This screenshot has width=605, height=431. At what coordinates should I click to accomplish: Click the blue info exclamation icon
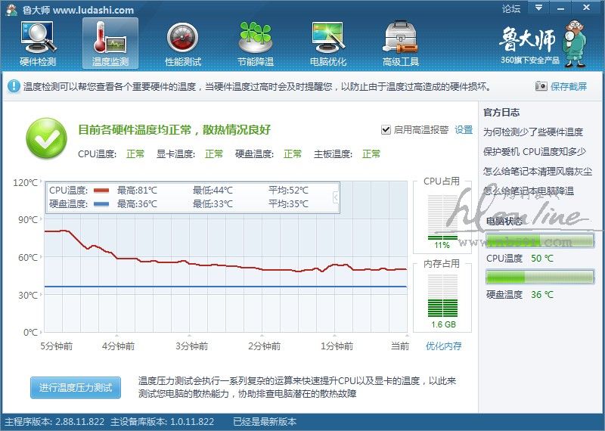pyautogui.click(x=14, y=86)
